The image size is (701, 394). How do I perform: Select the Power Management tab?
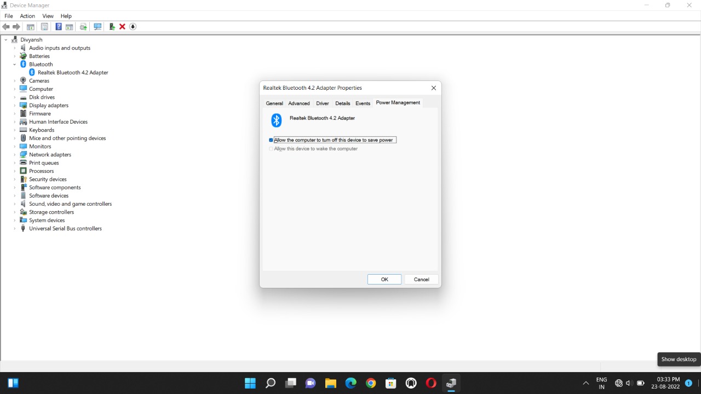click(398, 103)
